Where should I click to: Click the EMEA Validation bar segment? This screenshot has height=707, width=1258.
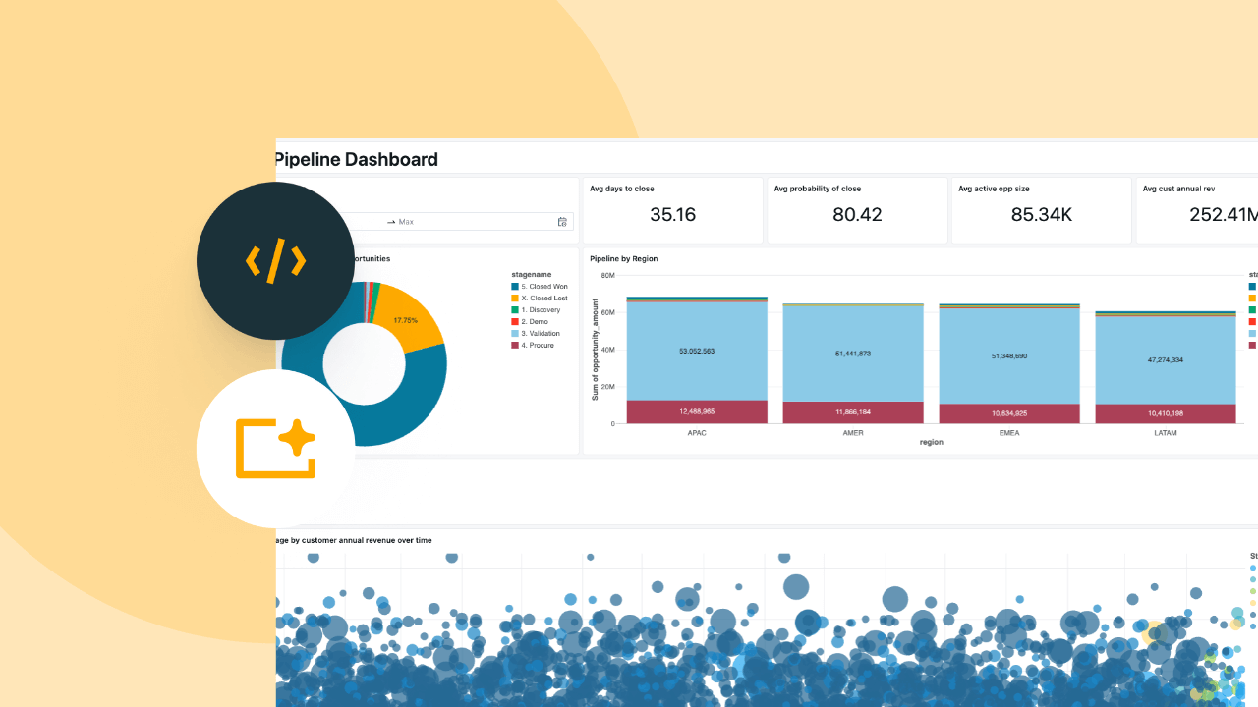click(x=1008, y=355)
